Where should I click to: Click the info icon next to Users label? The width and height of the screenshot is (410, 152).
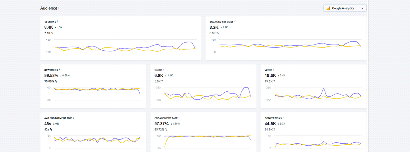click(x=164, y=69)
